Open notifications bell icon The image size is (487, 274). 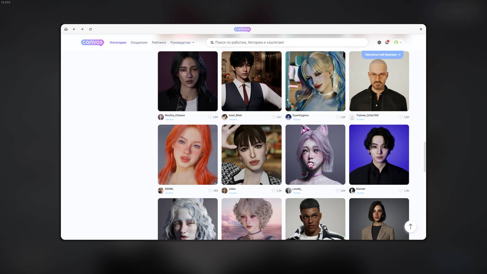tap(387, 42)
